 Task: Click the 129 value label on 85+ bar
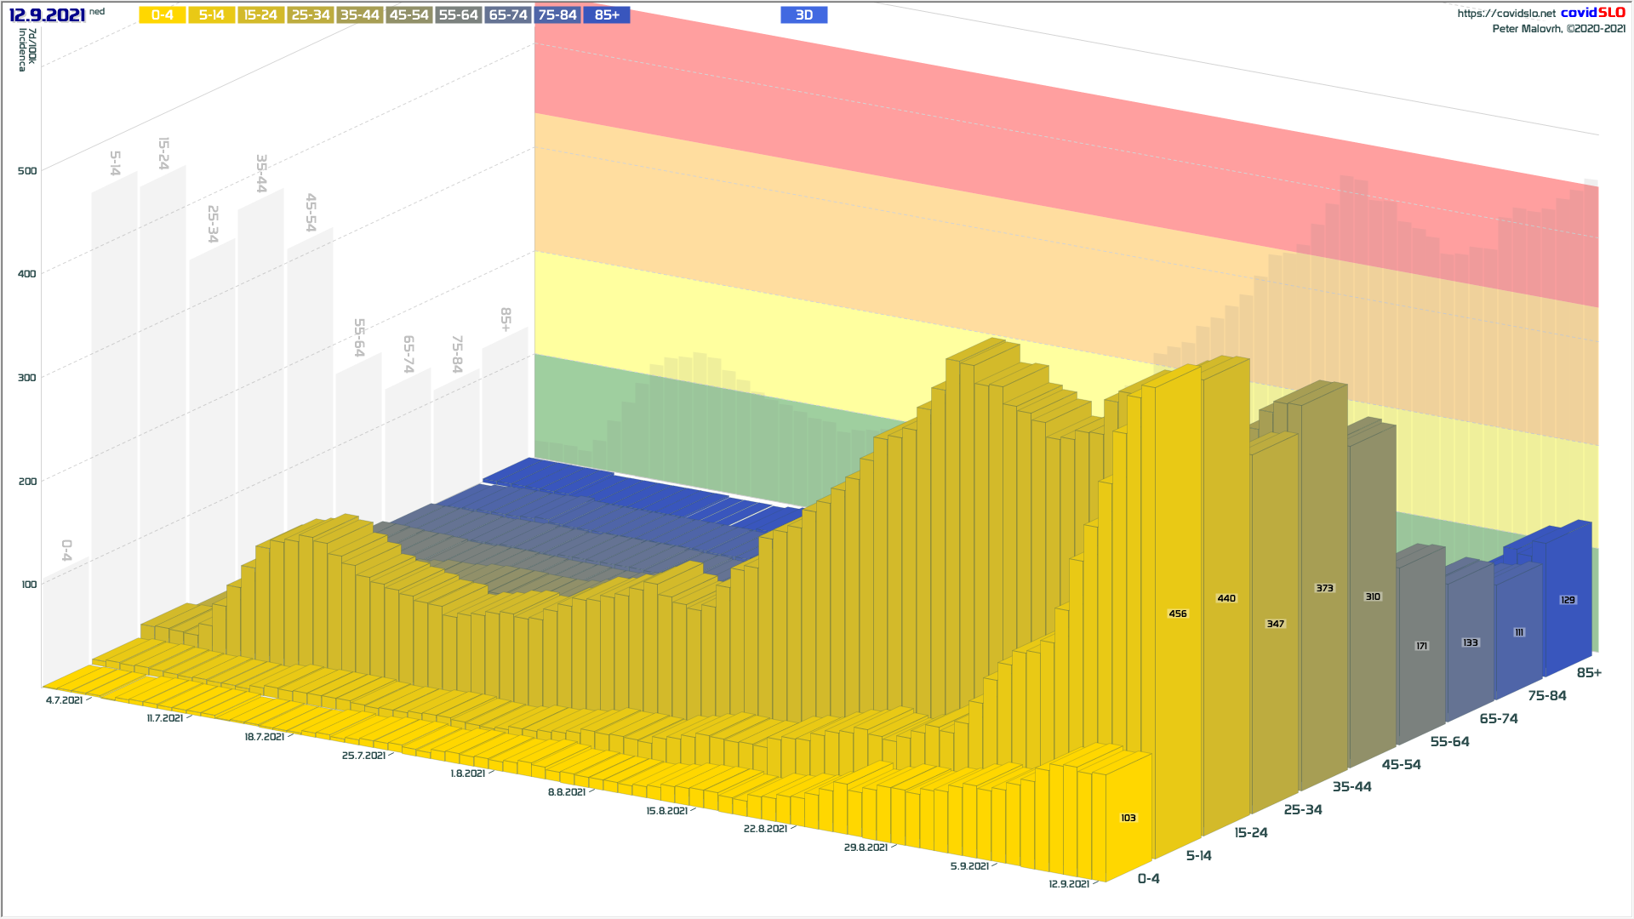1568,600
